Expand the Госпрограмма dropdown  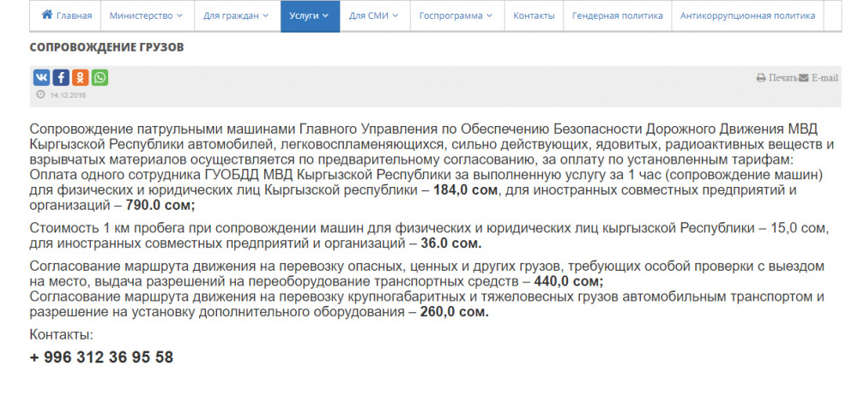(456, 16)
